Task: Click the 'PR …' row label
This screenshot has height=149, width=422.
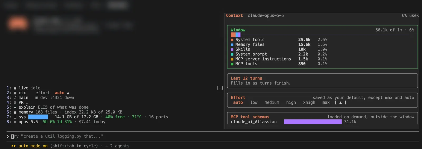Action: tap(23, 103)
